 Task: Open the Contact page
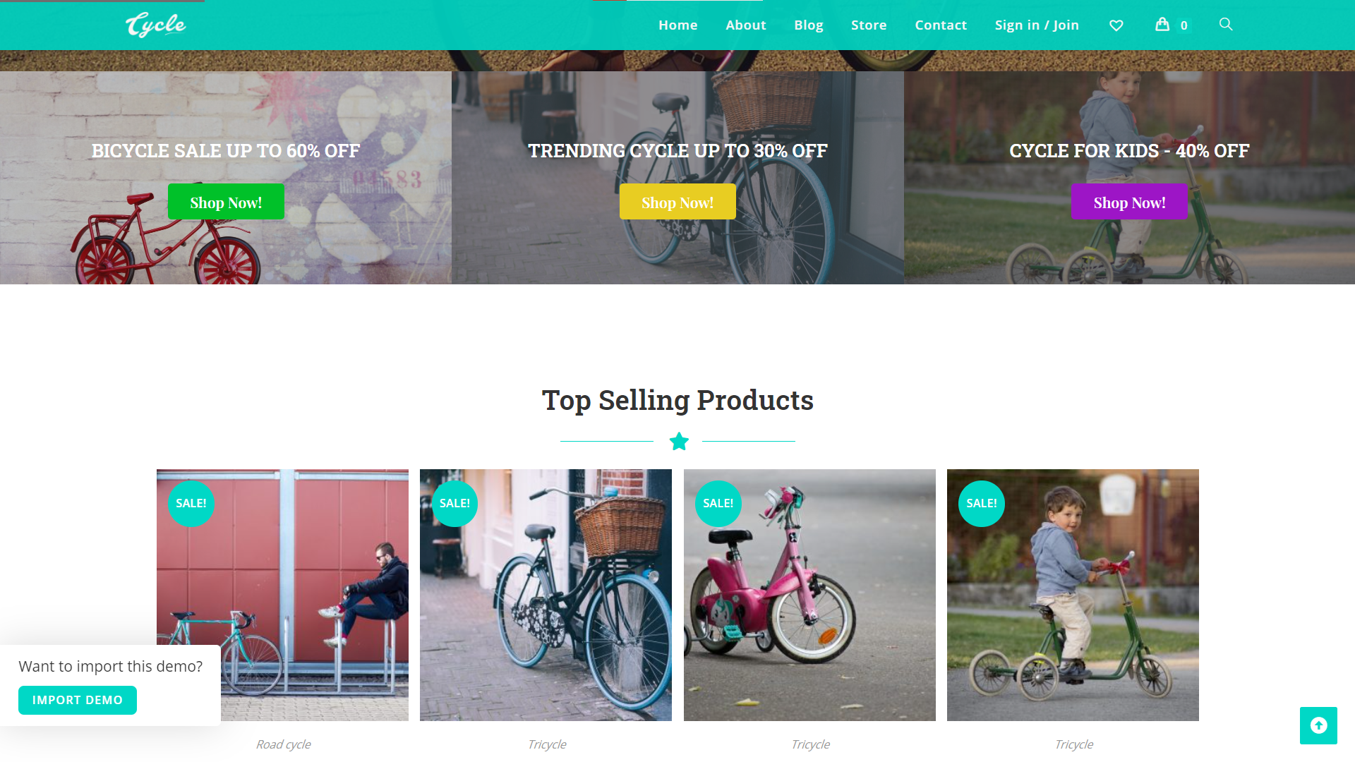click(941, 25)
